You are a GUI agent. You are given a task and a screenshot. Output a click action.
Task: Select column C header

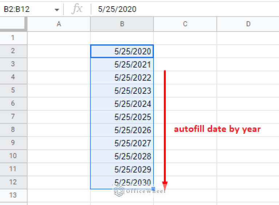click(185, 24)
